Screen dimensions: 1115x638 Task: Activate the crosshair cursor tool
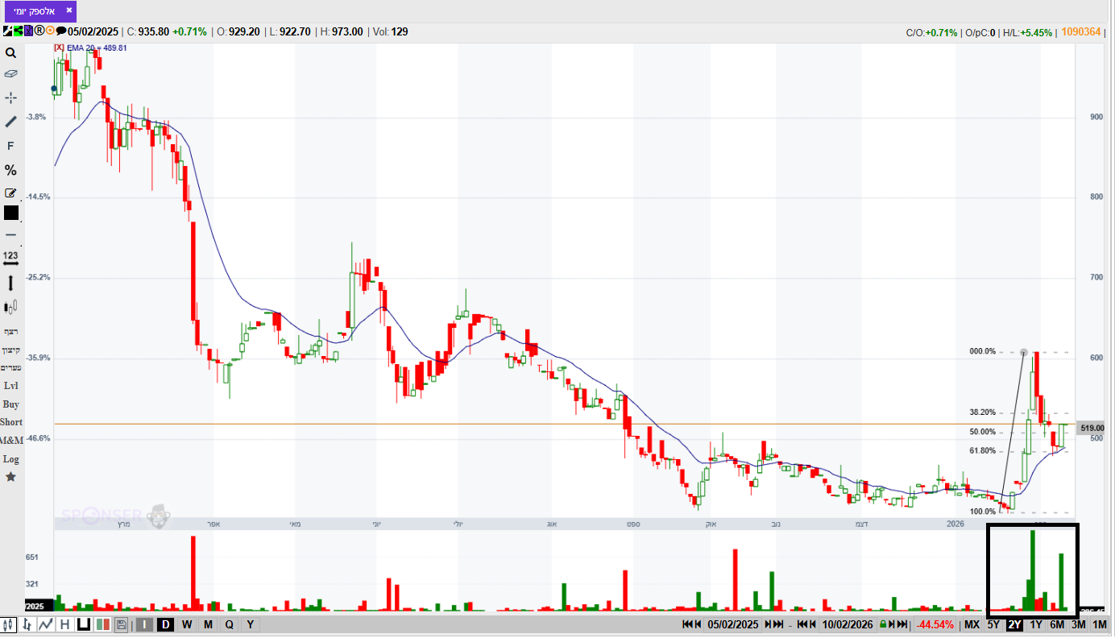point(10,97)
